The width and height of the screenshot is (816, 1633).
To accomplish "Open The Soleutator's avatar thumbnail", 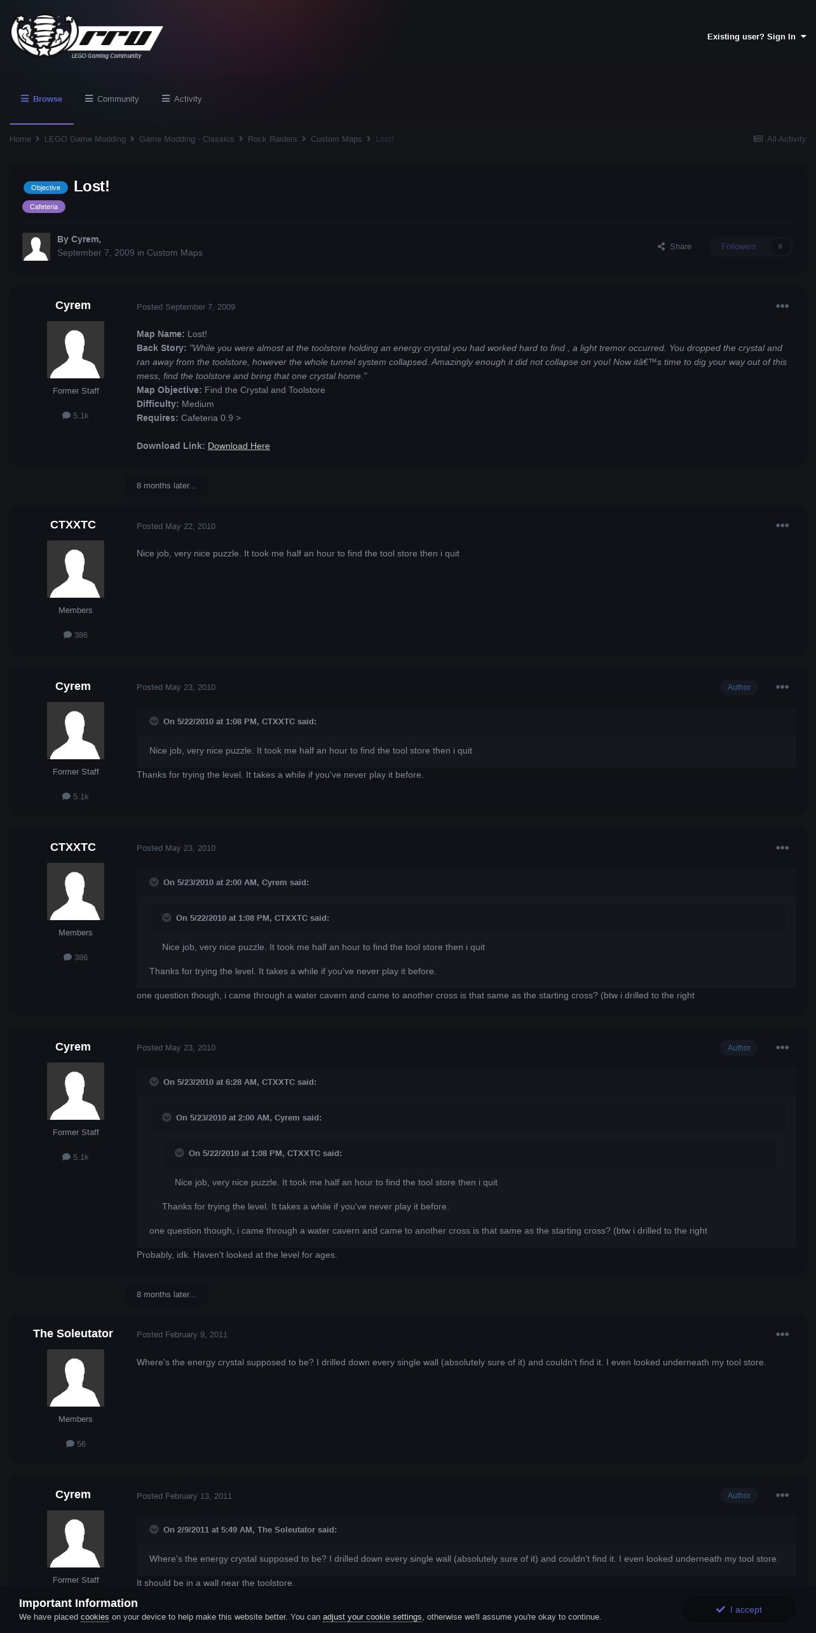I will tap(76, 1378).
